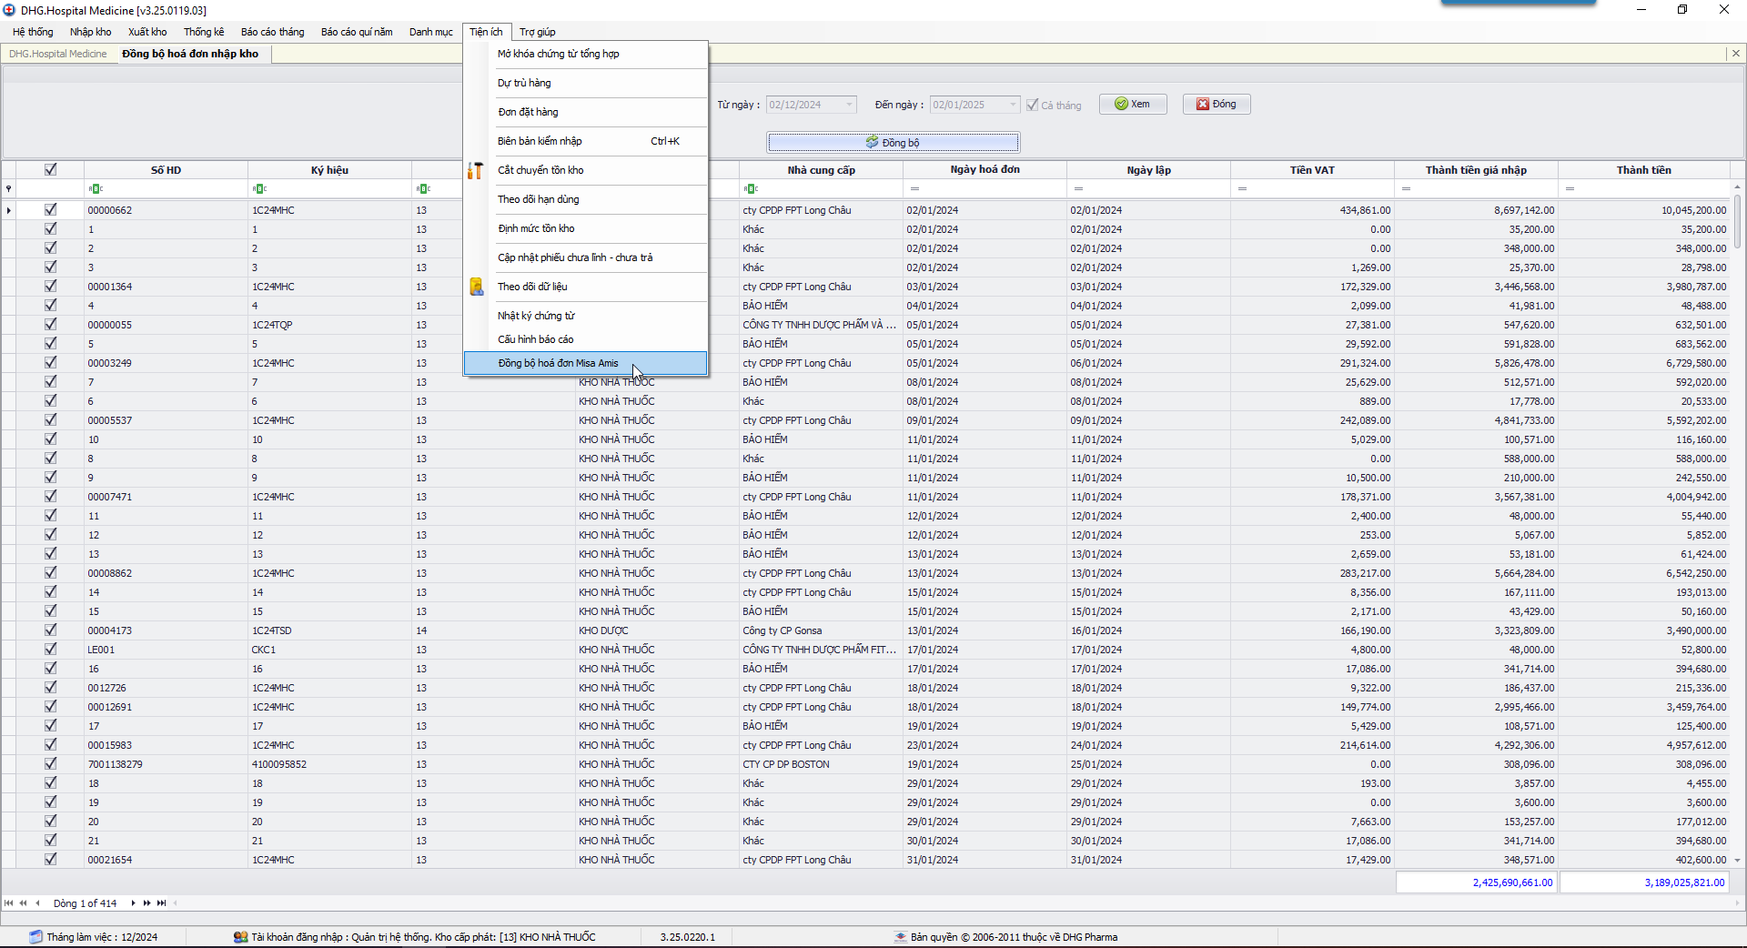Select Theo dõi hạn dùng menu entry
Viewport: 1747px width, 948px height.
coord(585,199)
